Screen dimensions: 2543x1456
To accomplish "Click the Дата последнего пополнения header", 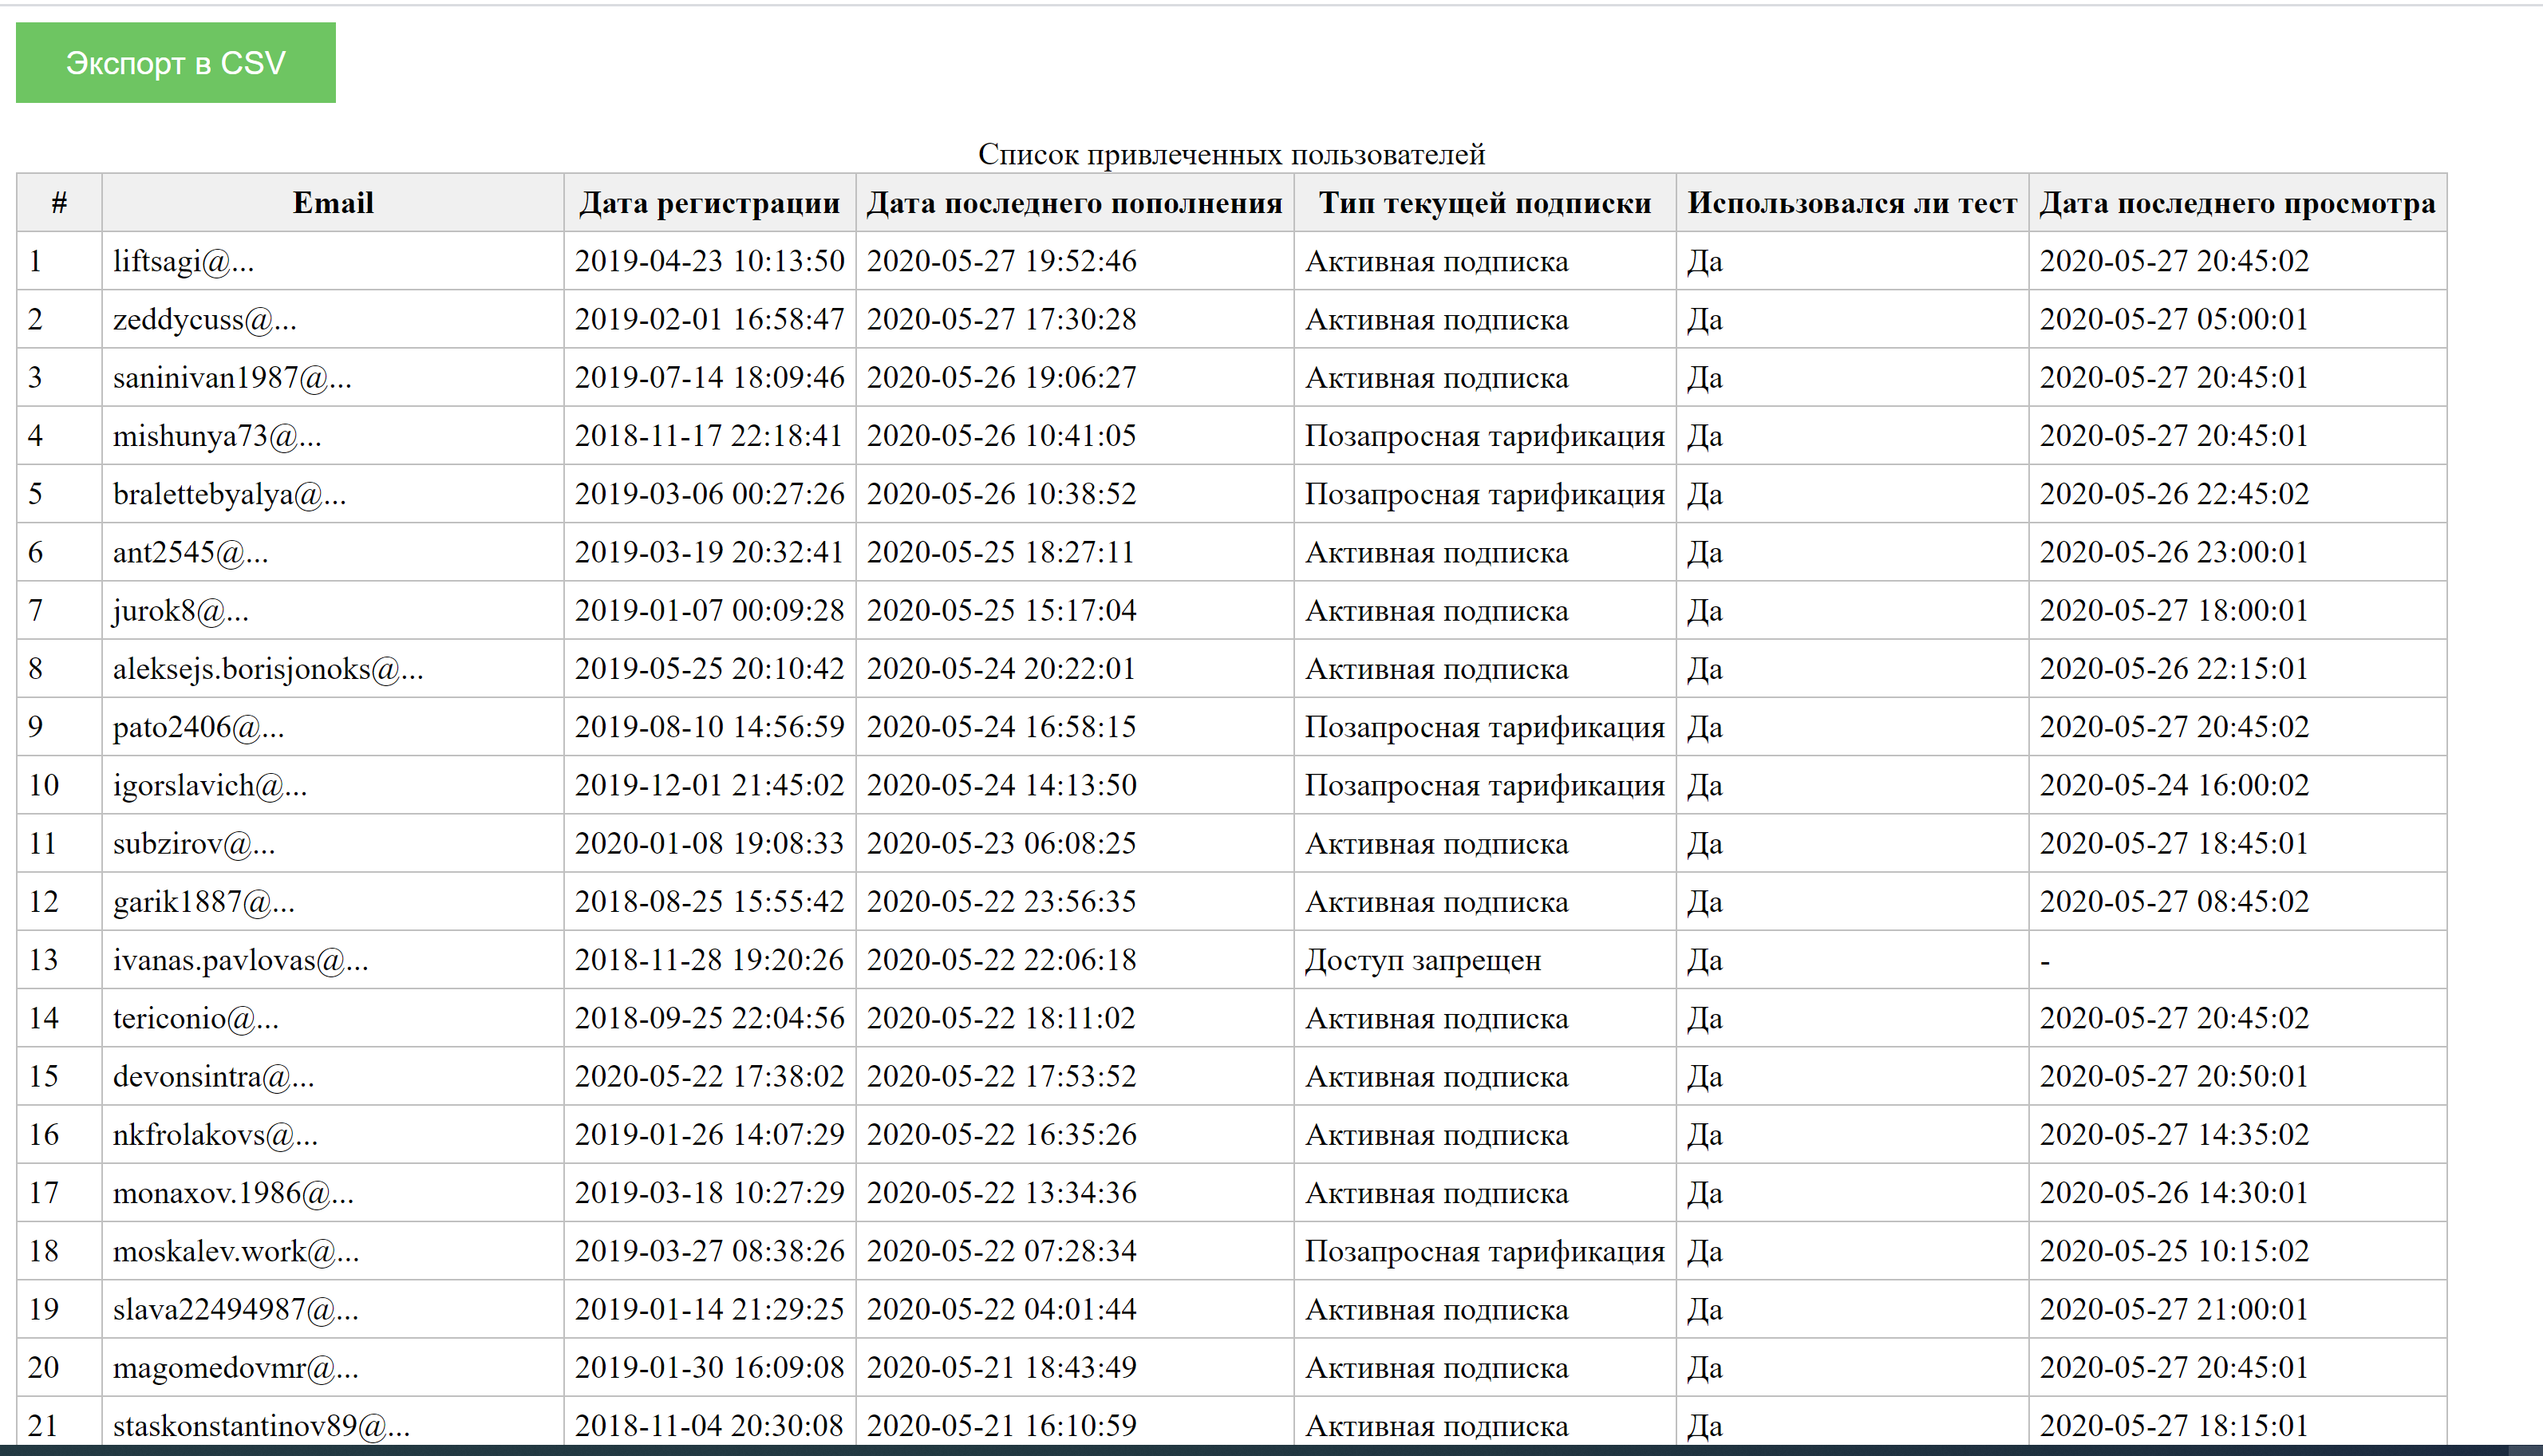I will (x=1074, y=203).
